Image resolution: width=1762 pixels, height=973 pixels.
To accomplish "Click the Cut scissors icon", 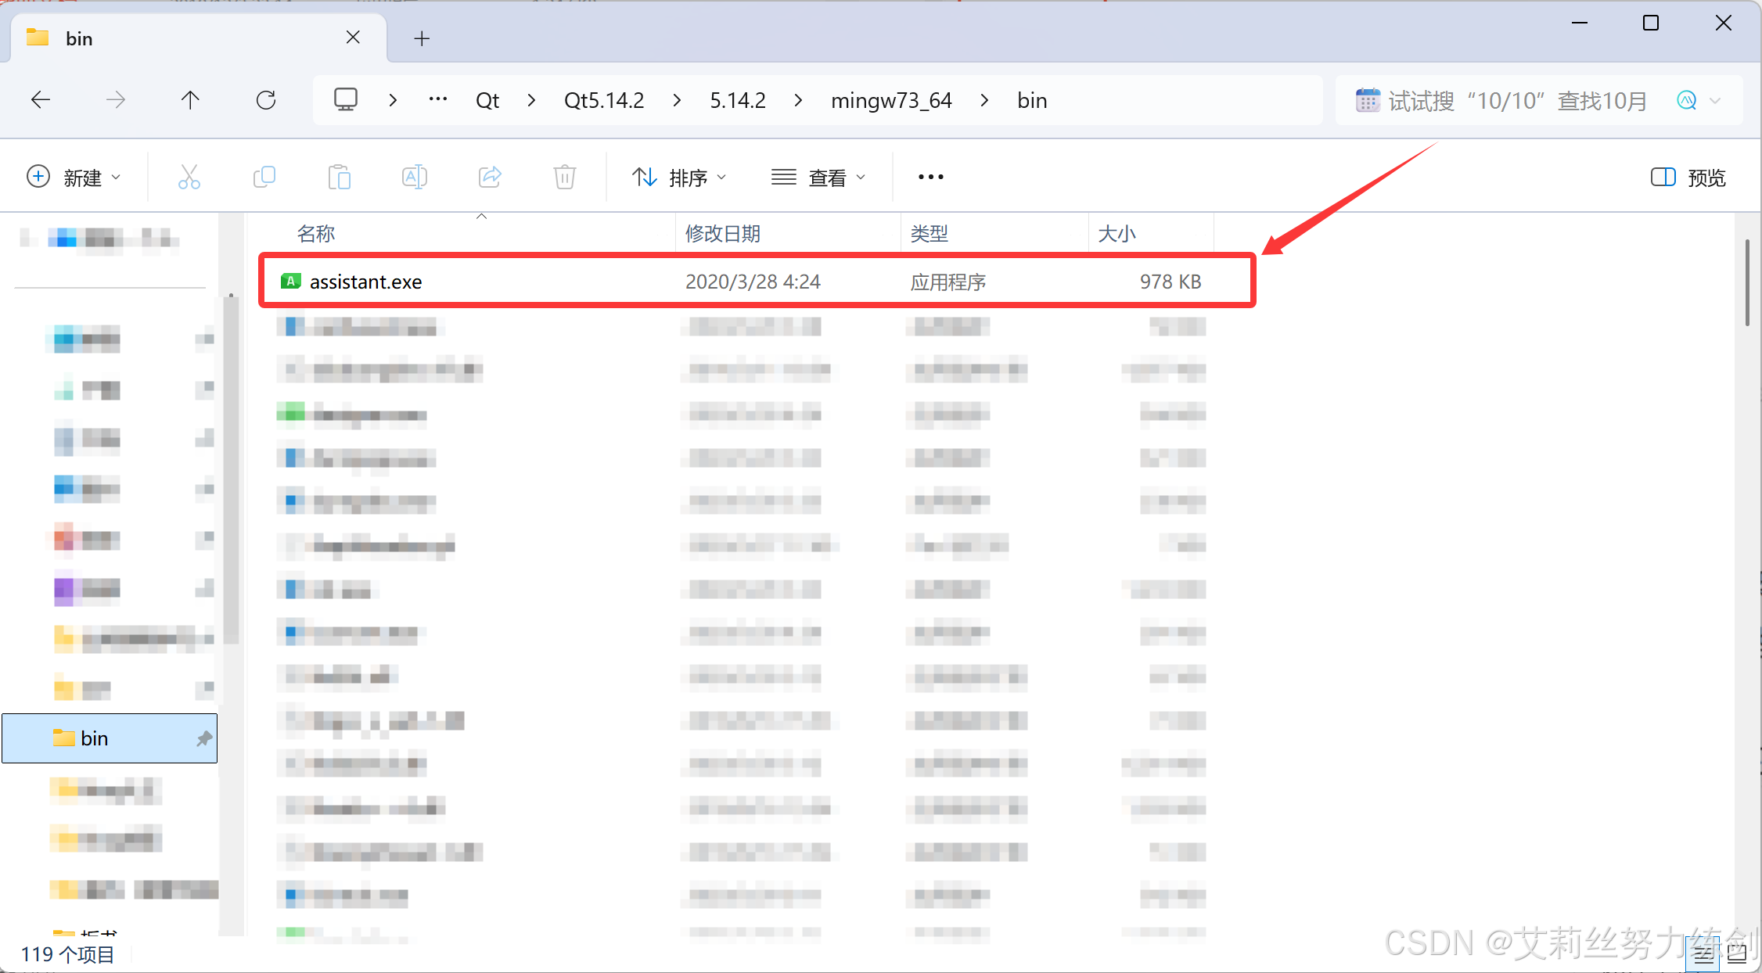I will [189, 178].
